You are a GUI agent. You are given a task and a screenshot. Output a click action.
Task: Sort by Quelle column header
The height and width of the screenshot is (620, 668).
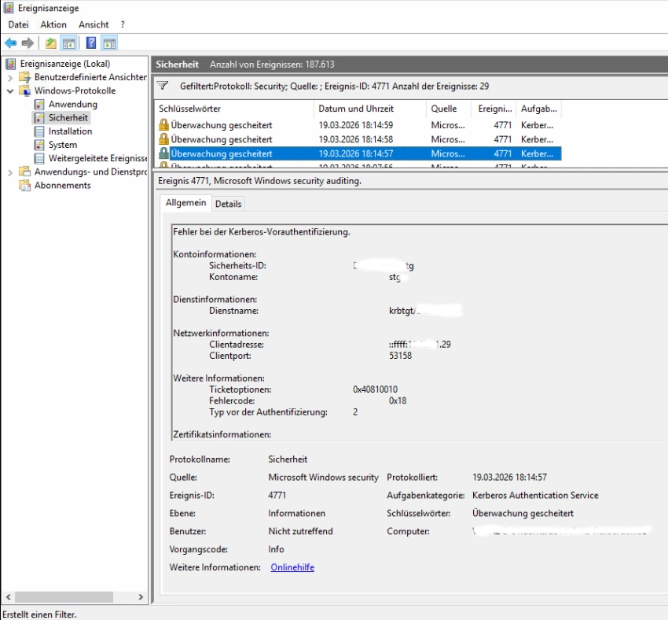pyautogui.click(x=449, y=109)
